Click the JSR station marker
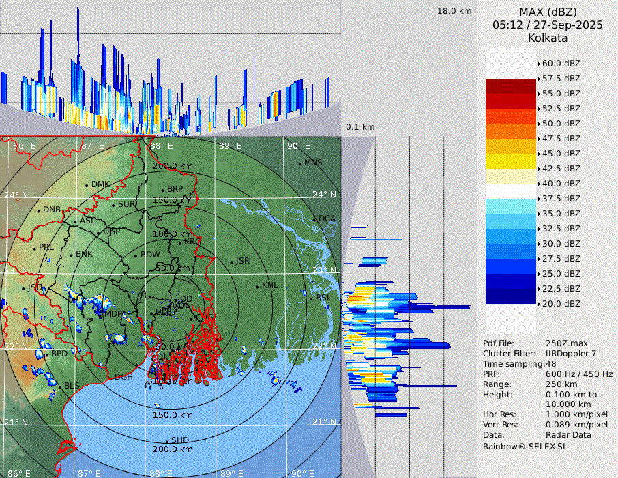 click(231, 262)
